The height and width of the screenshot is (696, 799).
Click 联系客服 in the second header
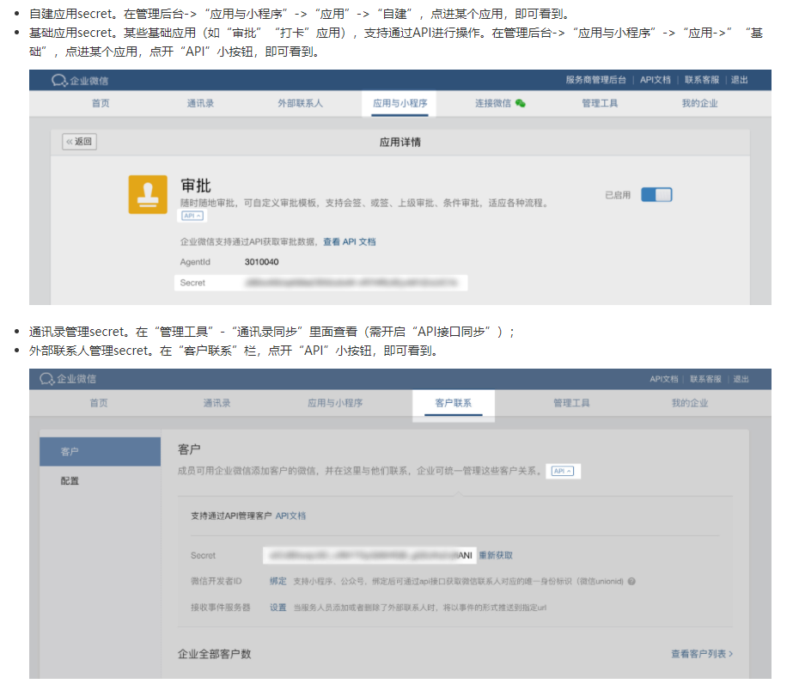pos(705,379)
